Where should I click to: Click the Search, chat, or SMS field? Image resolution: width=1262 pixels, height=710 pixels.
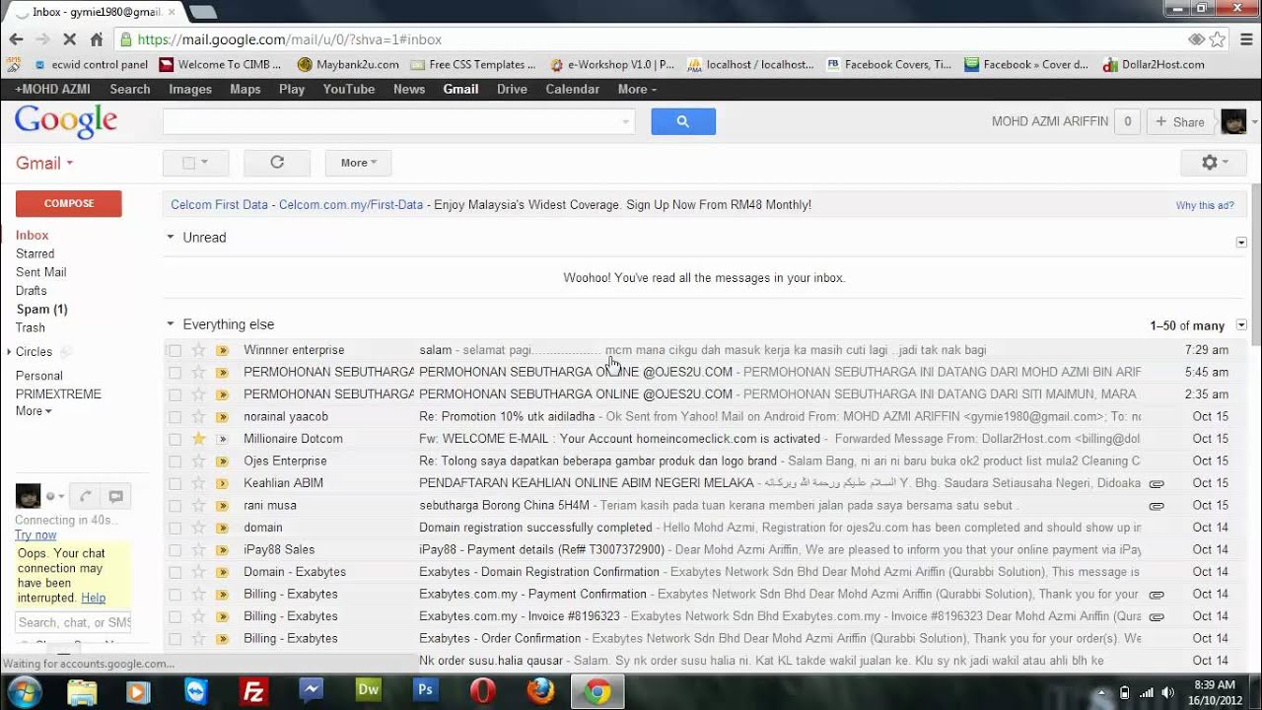coord(74,622)
